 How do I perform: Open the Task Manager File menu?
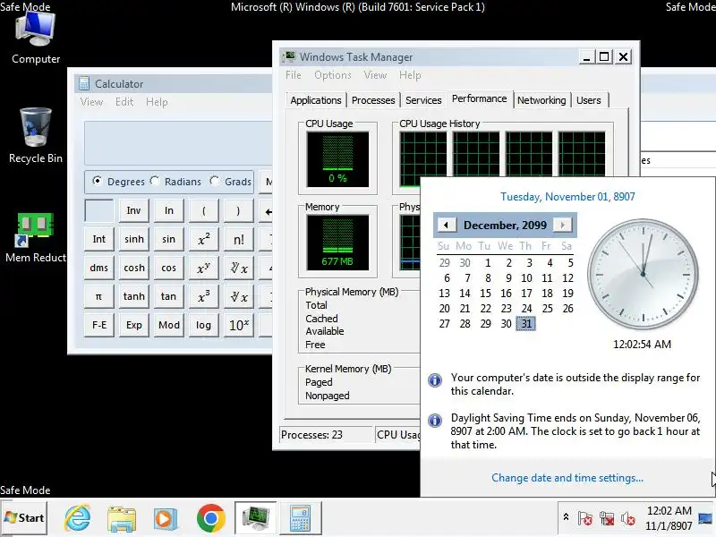point(294,75)
